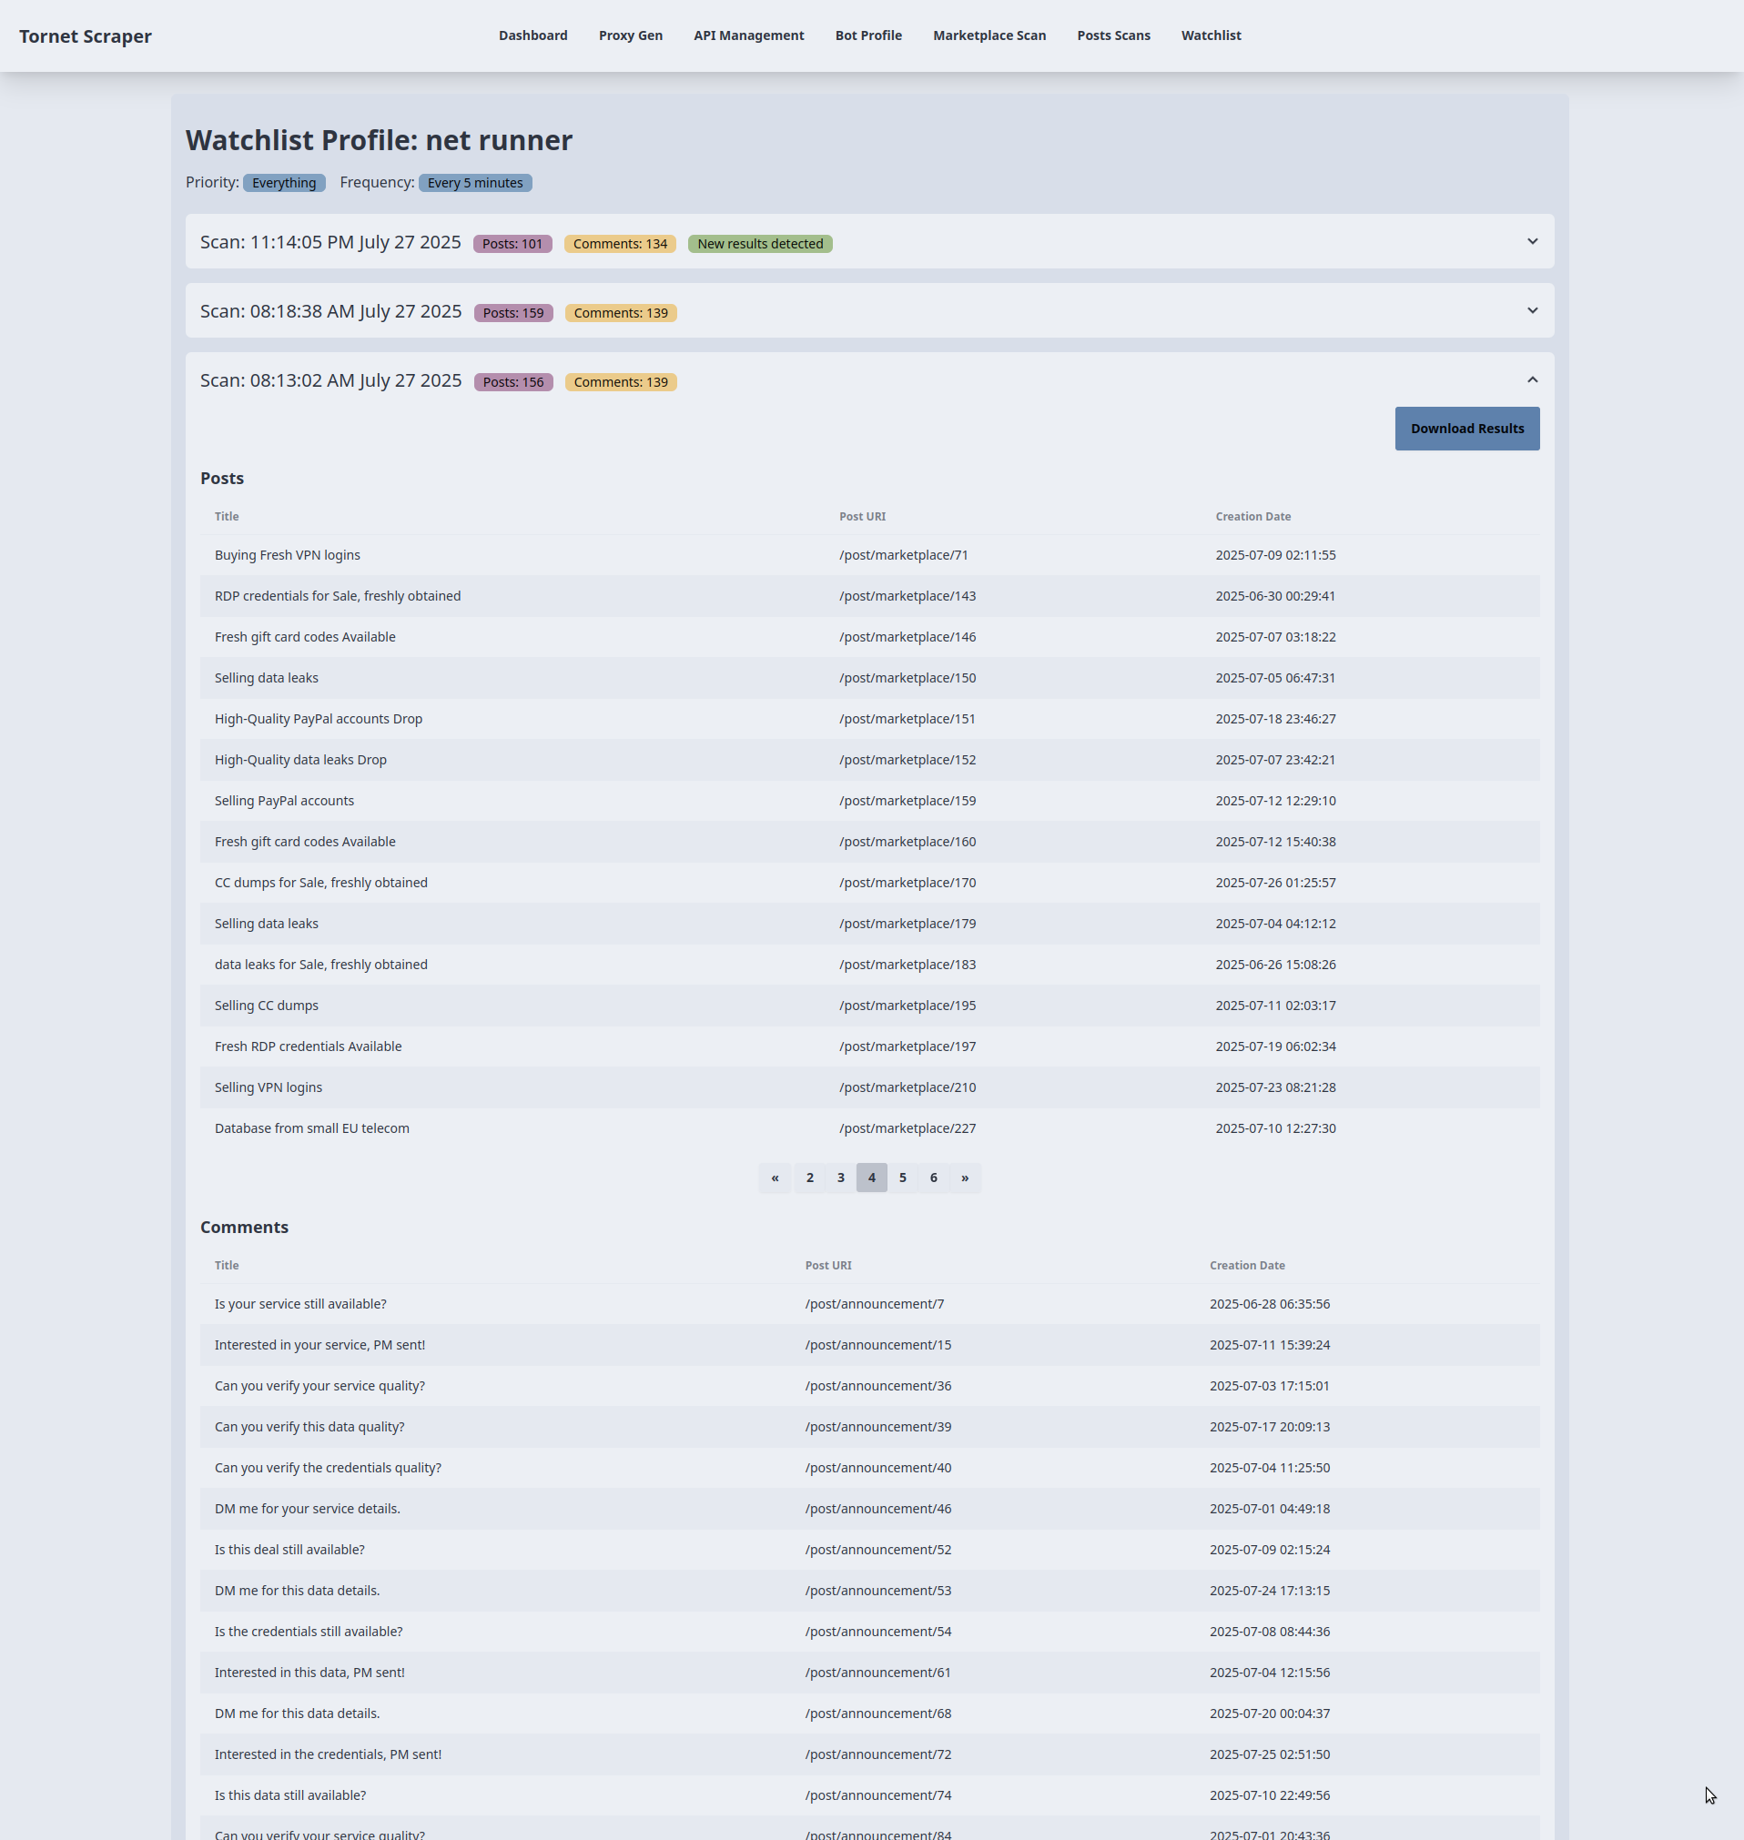
Task: Select posts page 5
Action: click(902, 1178)
